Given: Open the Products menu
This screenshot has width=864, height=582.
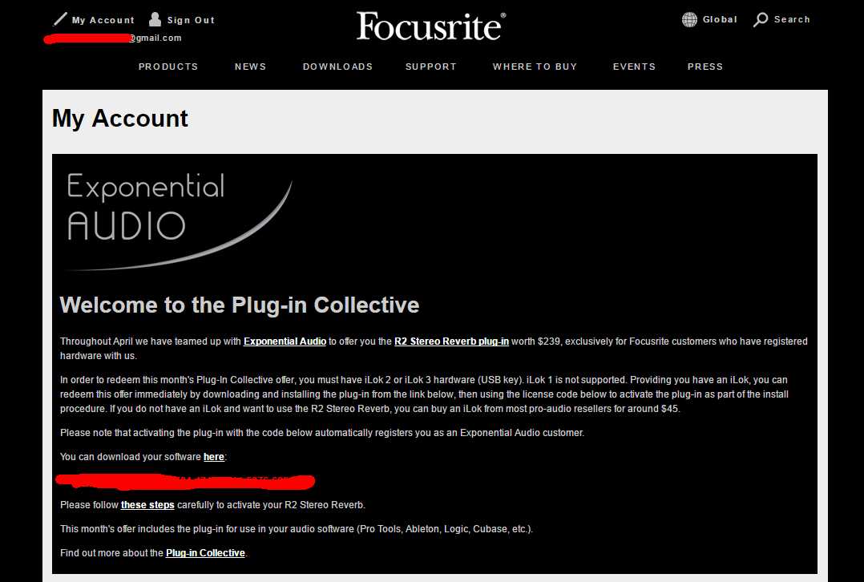Looking at the screenshot, I should (168, 67).
